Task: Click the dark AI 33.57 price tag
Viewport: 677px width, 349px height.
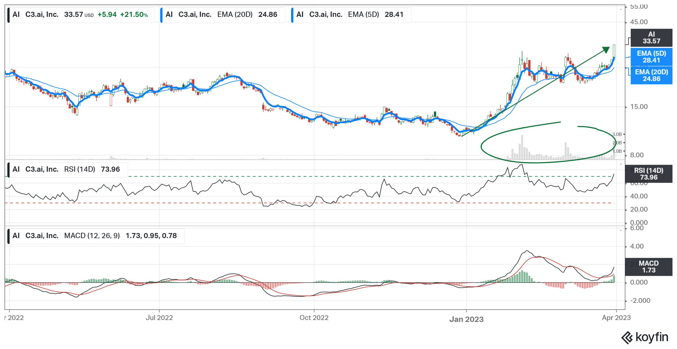Action: click(x=651, y=38)
